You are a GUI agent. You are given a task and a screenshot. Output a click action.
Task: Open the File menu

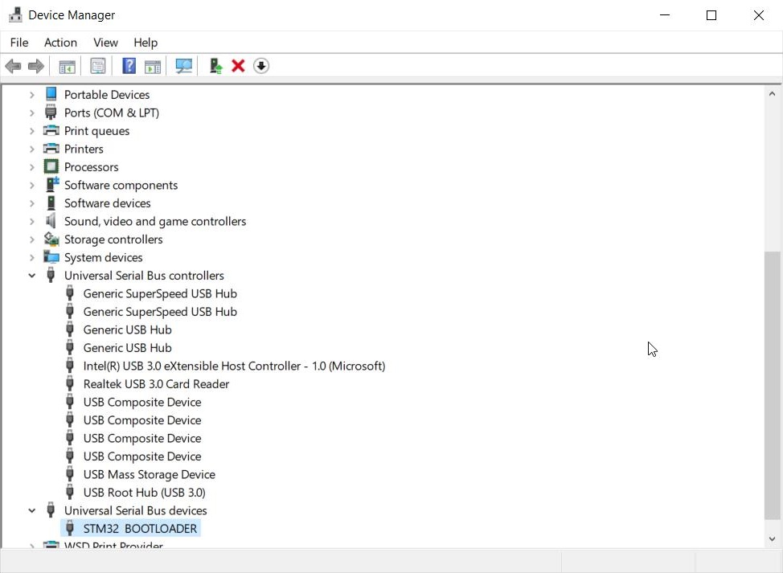point(18,43)
